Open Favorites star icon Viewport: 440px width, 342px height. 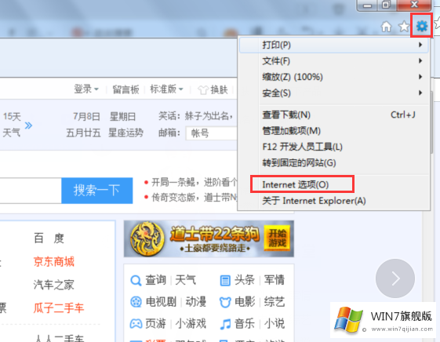pos(404,27)
